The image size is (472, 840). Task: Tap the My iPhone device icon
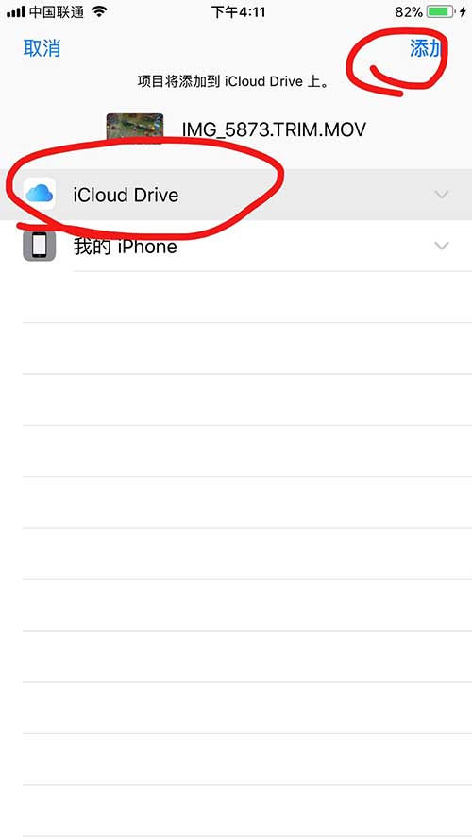pos(40,246)
